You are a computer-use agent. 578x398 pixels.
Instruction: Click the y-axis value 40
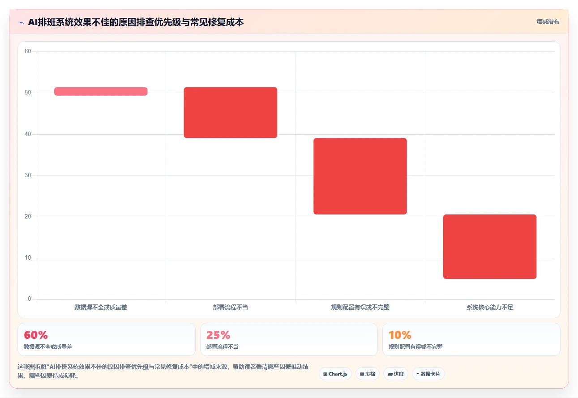tap(28, 134)
